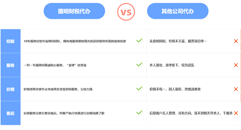Image resolution: width=241 pixels, height=130 pixels.
Task: Click the green checkmark in 价格 row
Action: (139, 88)
